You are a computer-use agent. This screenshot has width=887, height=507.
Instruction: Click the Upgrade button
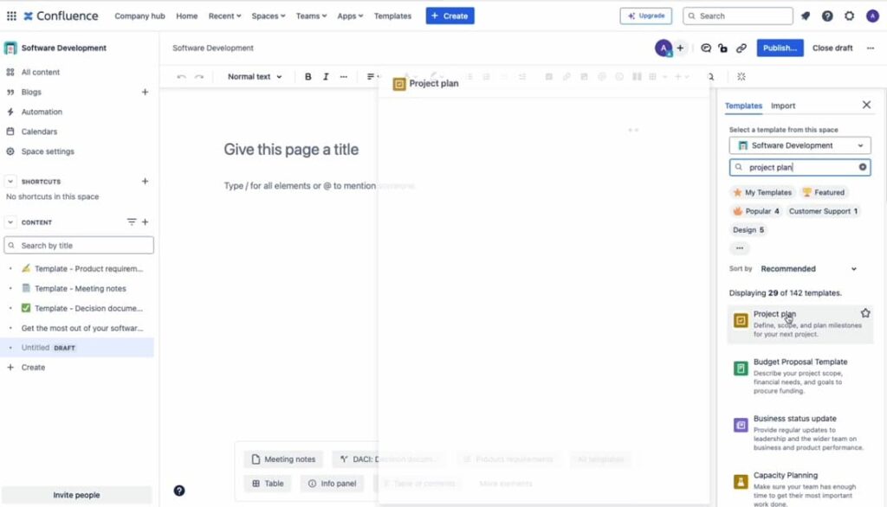pyautogui.click(x=645, y=16)
